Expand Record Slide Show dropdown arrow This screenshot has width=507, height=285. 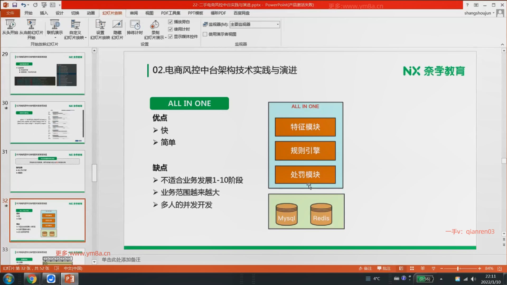tap(166, 38)
